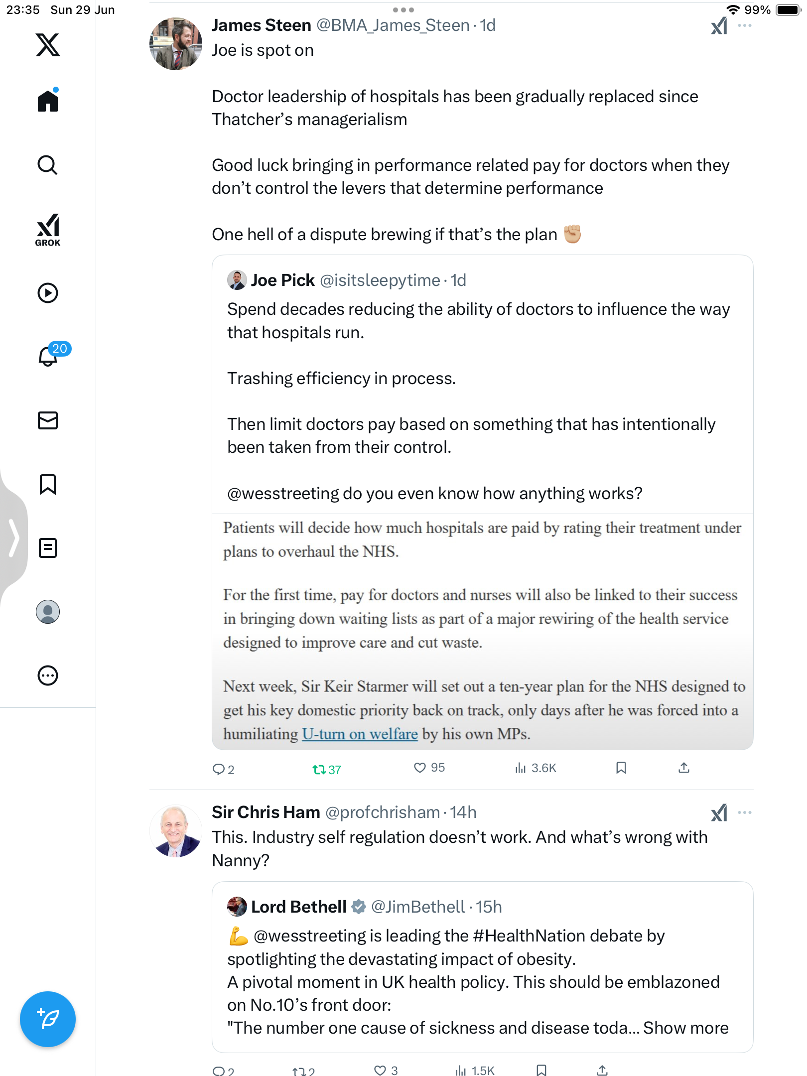Image resolution: width=807 pixels, height=1076 pixels.
Task: Expand the side panel chevron handle
Action: tap(14, 538)
